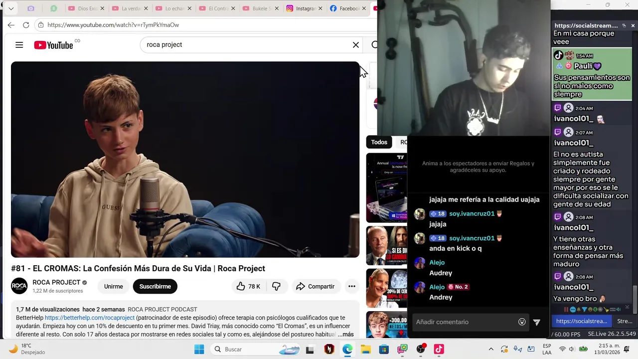
Task: Click the blue chat bubble dock icon
Action: pyautogui.click(x=573, y=310)
